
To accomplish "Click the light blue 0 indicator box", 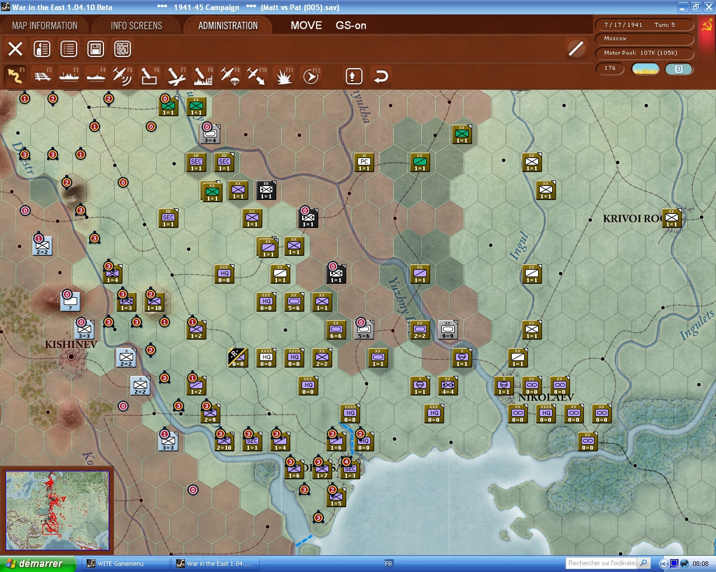I will pos(679,69).
